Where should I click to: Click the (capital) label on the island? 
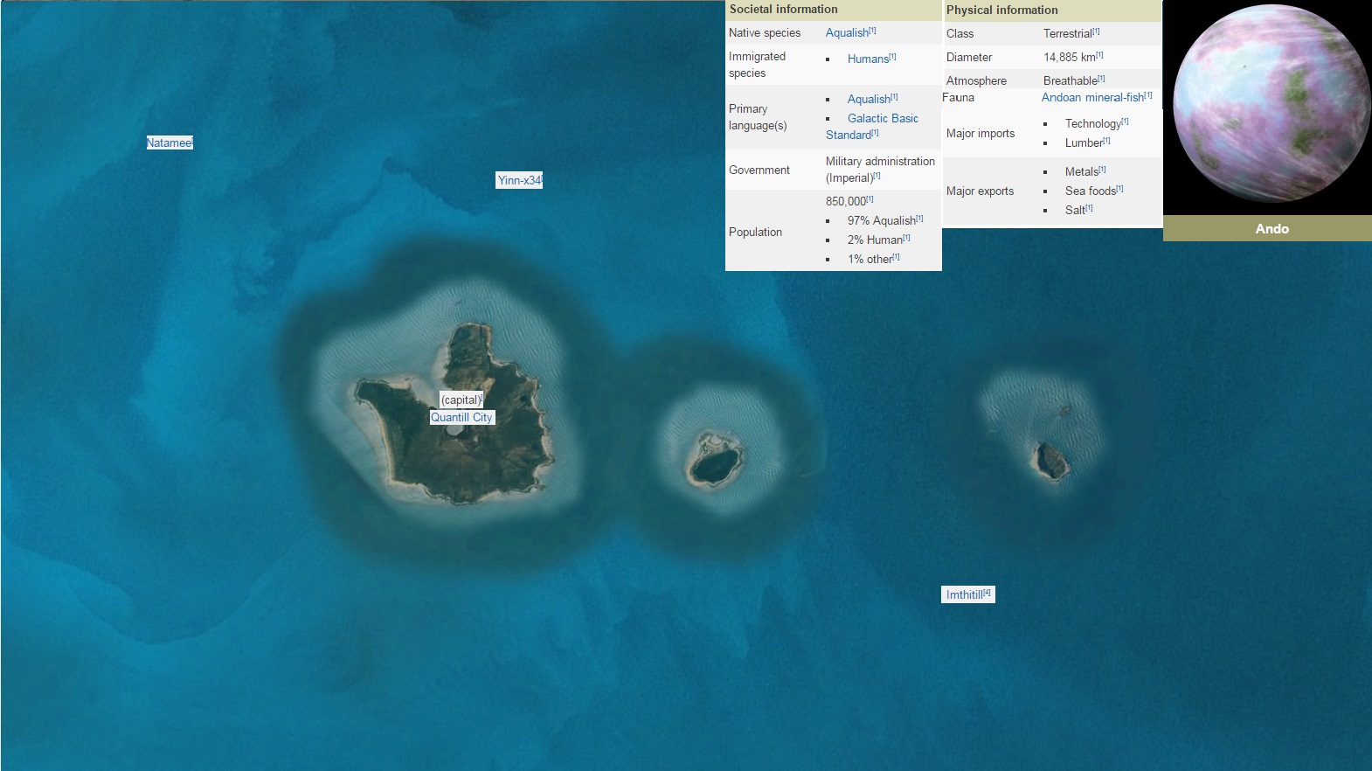point(461,399)
